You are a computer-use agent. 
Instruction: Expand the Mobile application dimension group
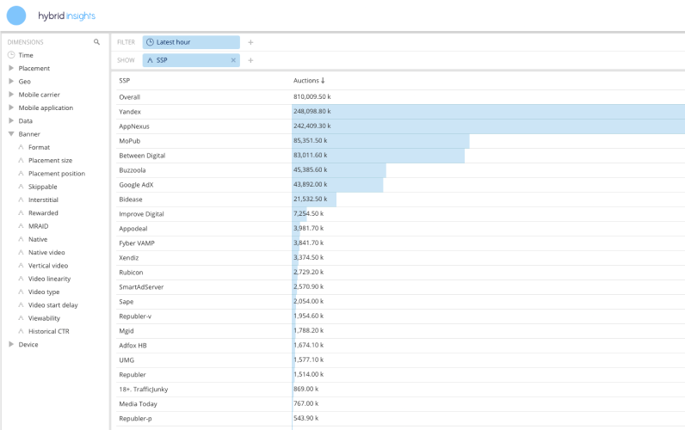point(11,107)
